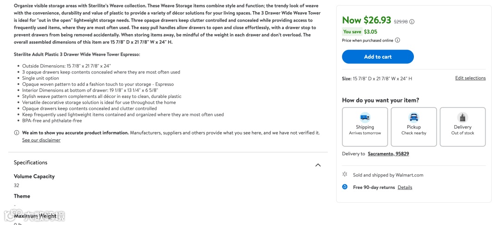Click the pickup car icon
Image resolution: width=500 pixels, height=225 pixels.
click(413, 117)
